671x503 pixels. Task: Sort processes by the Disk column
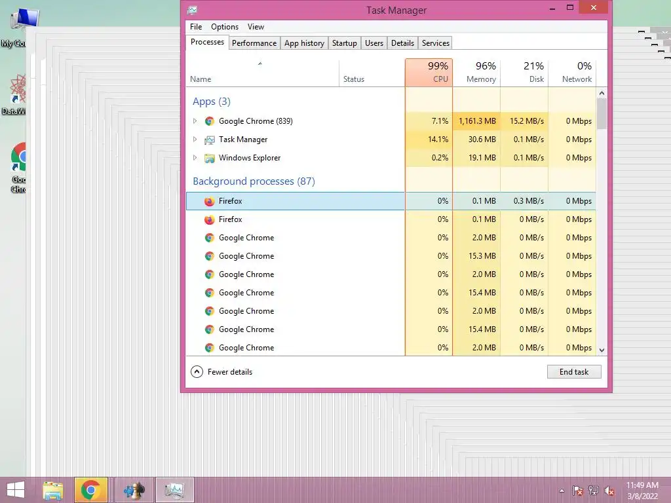click(524, 72)
